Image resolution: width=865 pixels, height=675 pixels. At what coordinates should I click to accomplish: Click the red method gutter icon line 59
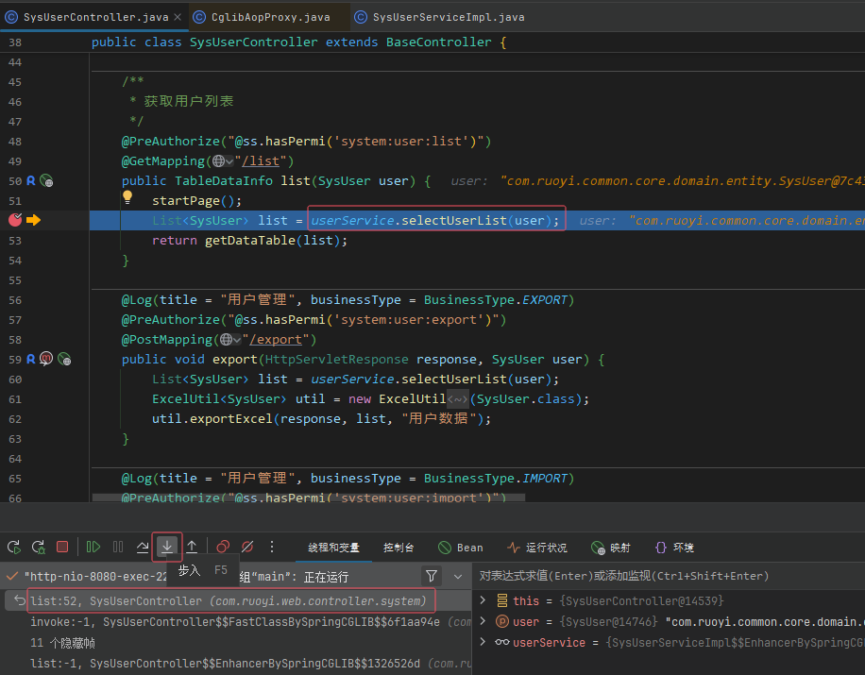pos(46,359)
